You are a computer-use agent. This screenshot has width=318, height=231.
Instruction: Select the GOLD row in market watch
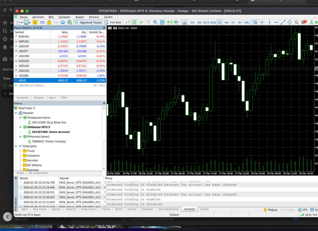coord(60,80)
